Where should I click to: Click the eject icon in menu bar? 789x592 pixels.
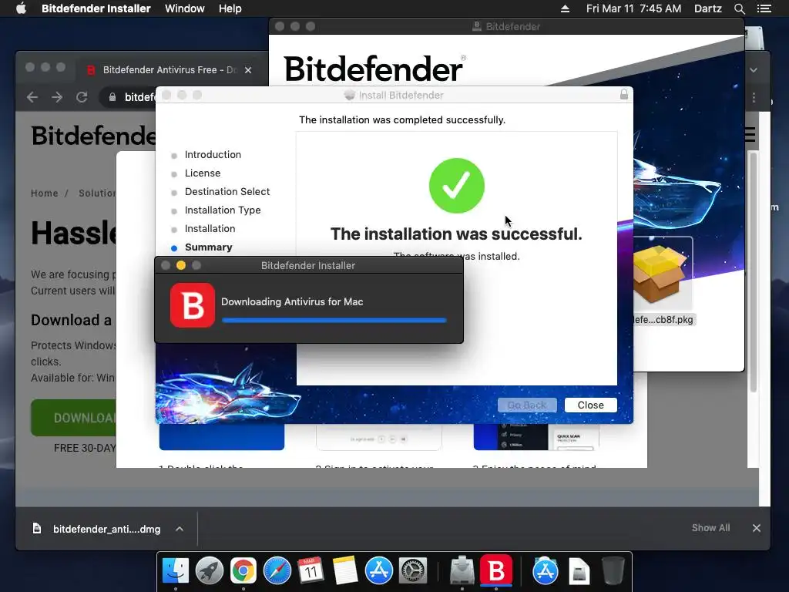[565, 8]
